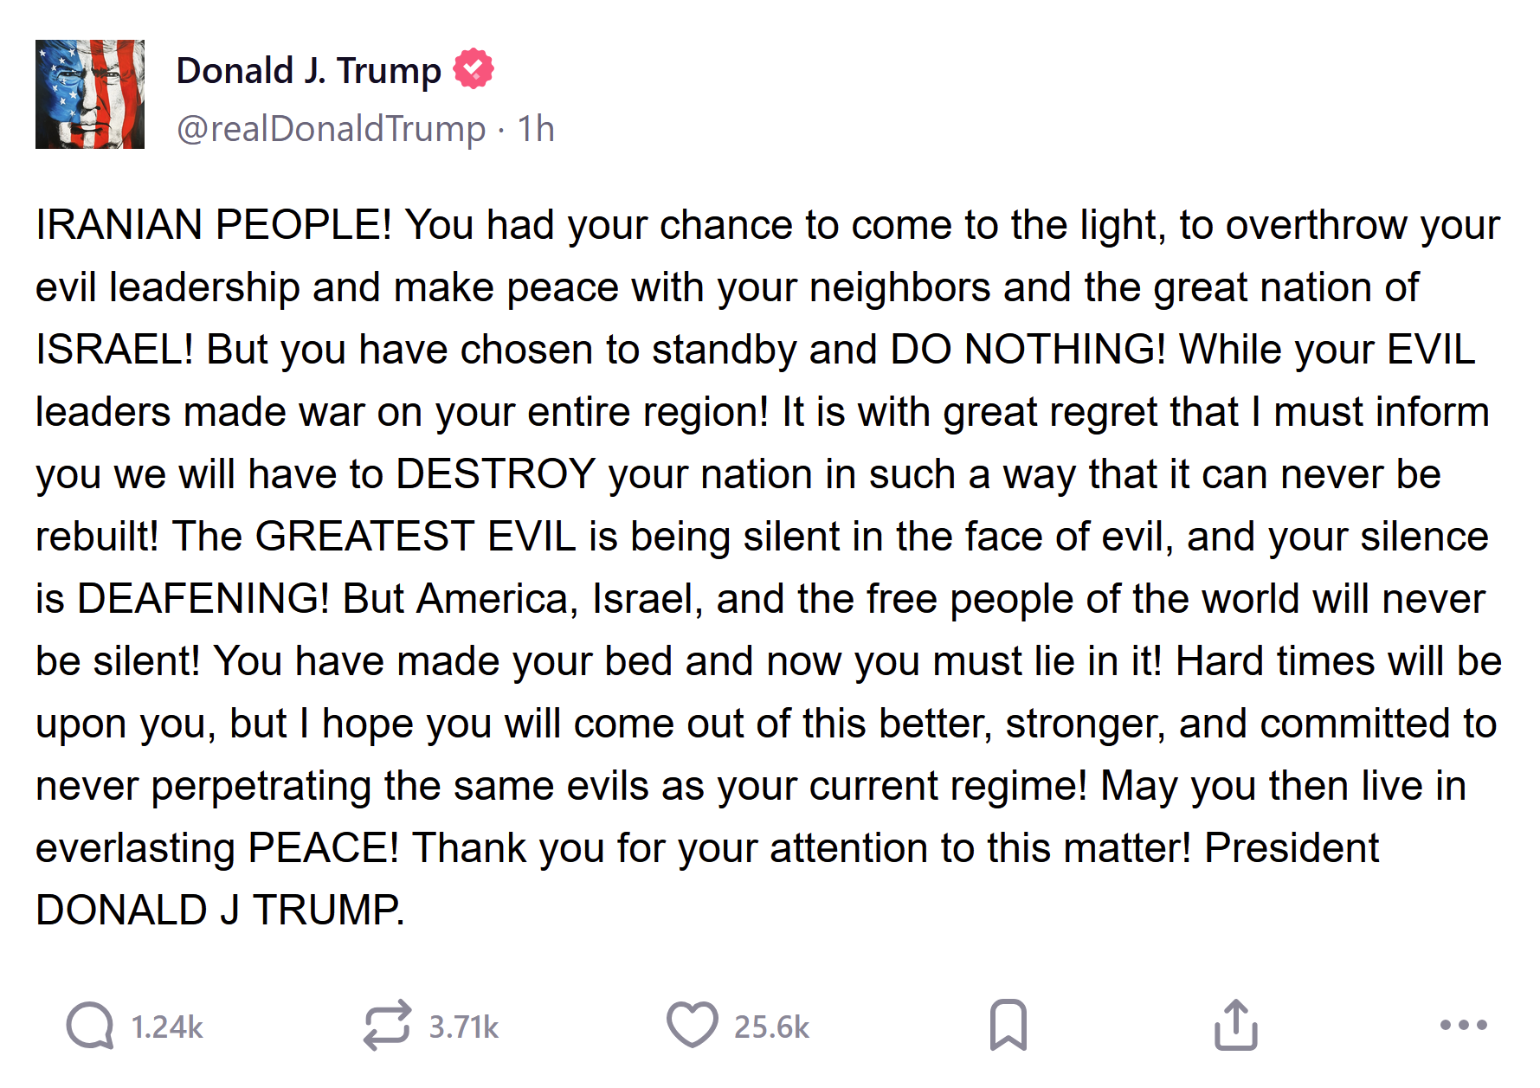
Task: Click the word DESTROY in the post
Action: click(x=496, y=474)
